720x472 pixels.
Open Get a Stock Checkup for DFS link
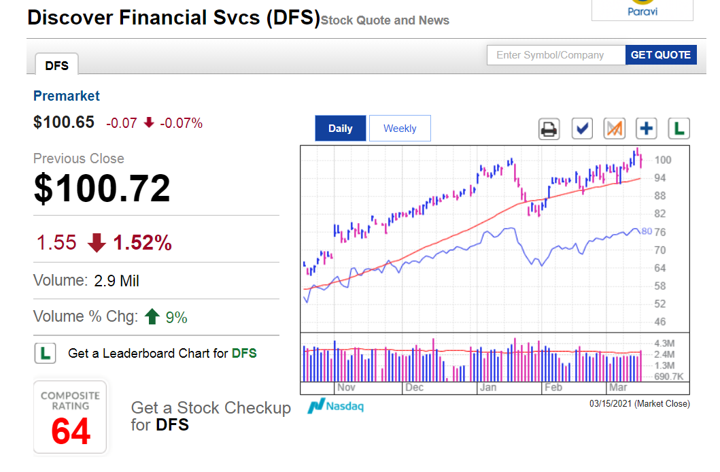tap(211, 416)
